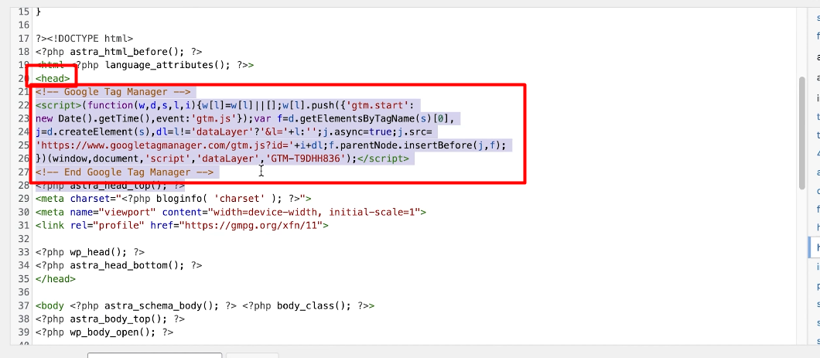Click the closing </head> tag

[x=55, y=278]
